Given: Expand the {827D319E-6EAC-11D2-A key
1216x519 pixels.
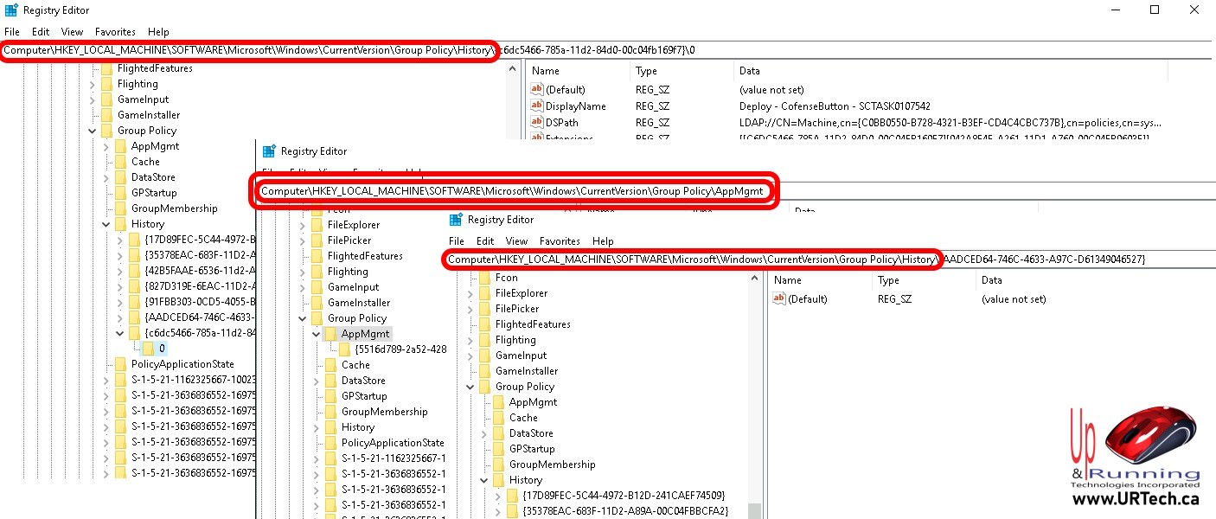Looking at the screenshot, I should tap(120, 286).
